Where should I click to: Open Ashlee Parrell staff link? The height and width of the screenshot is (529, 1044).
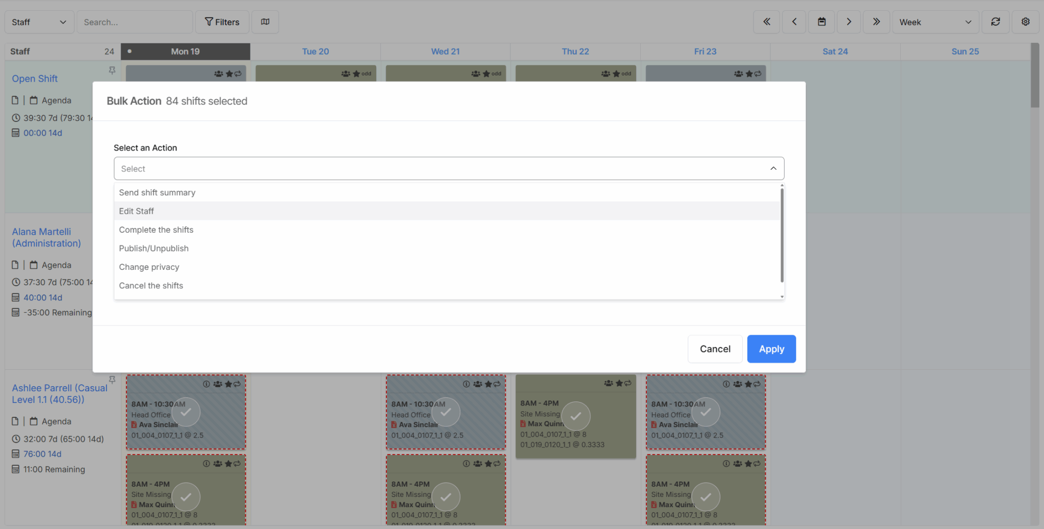click(x=60, y=394)
